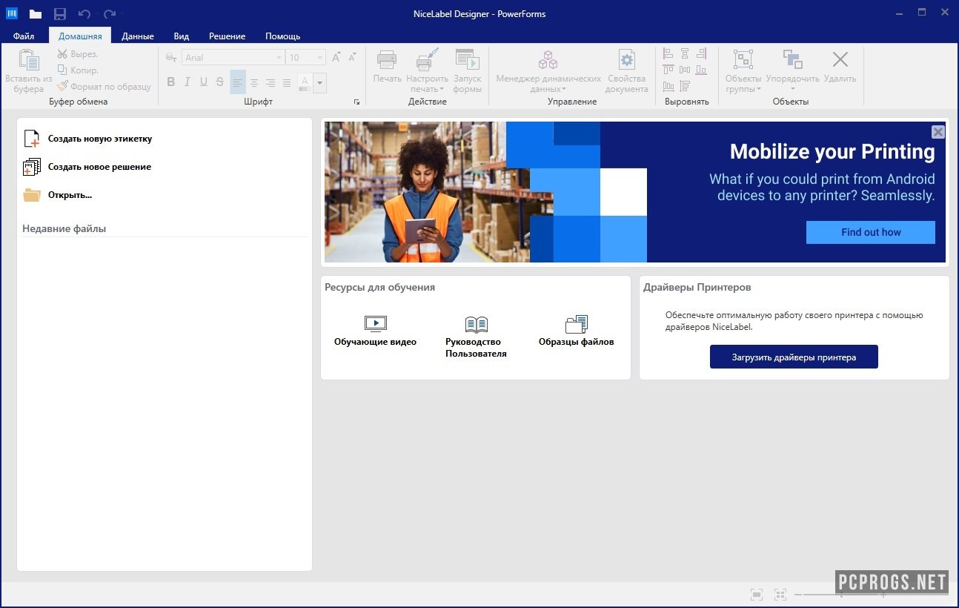Viewport: 959px width, 608px height.
Task: Toggle align text left
Action: 238,82
